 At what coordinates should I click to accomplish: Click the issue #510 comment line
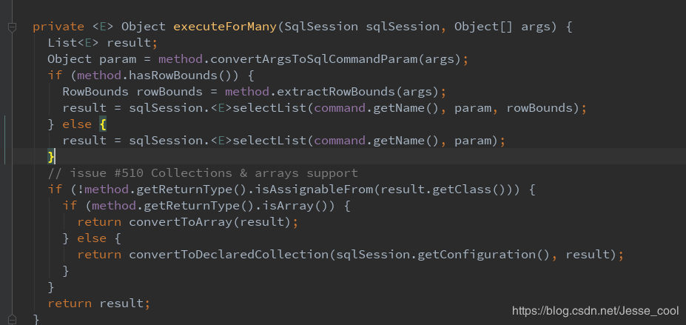203,173
